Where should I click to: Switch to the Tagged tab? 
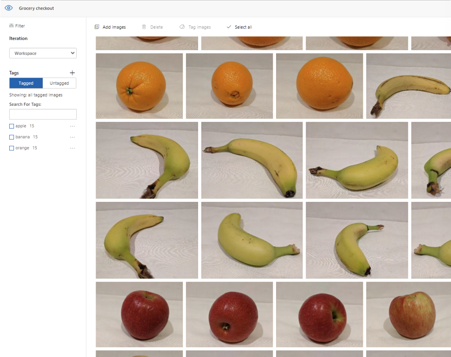pos(26,83)
